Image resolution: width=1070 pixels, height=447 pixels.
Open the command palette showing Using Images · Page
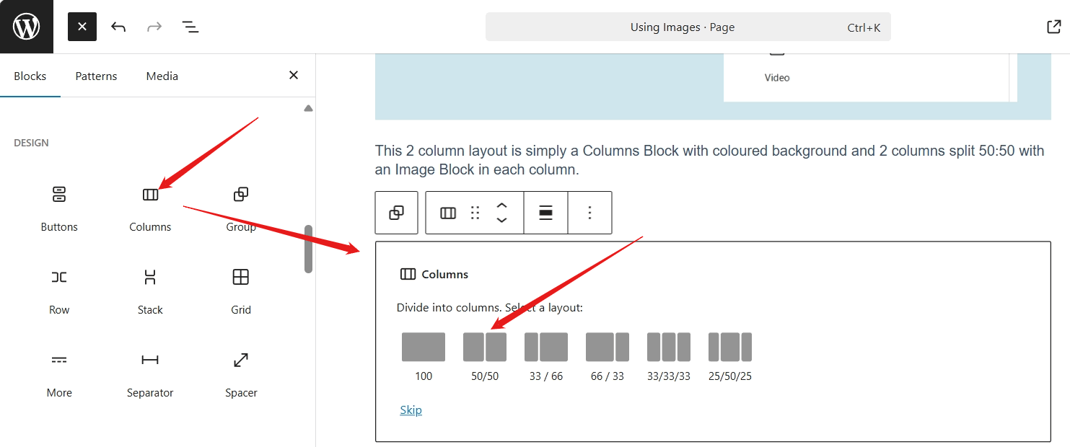click(688, 27)
